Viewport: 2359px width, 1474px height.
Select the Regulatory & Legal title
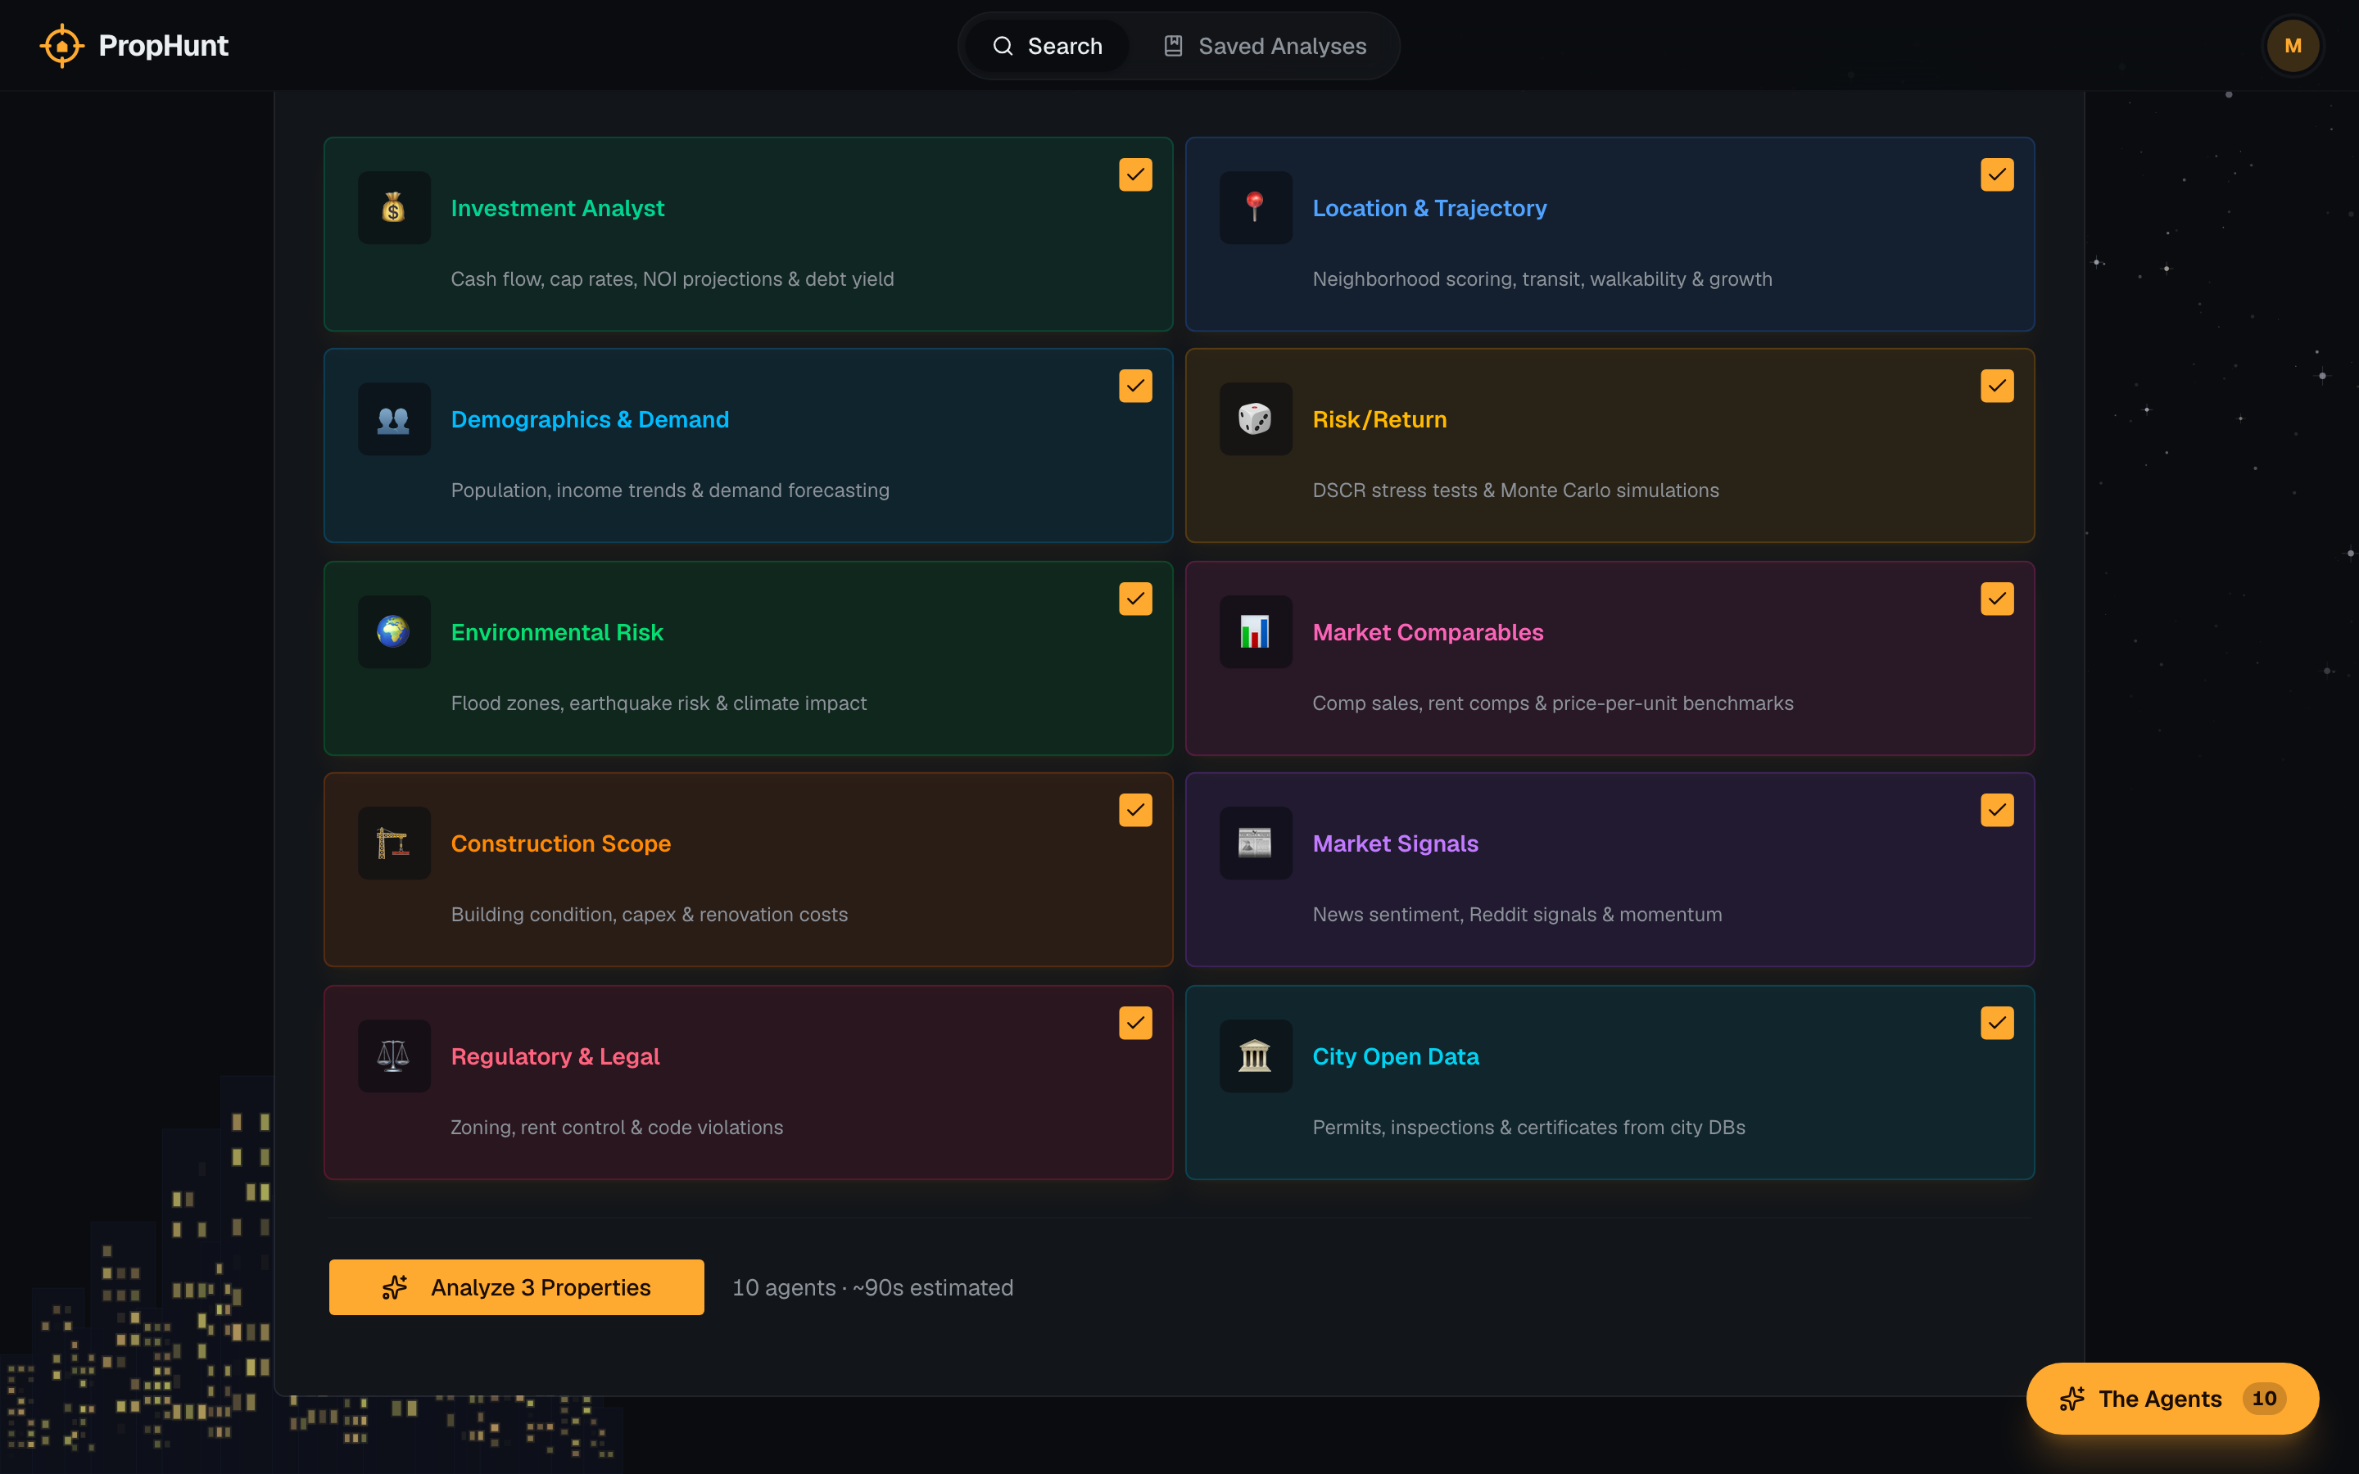tap(555, 1056)
